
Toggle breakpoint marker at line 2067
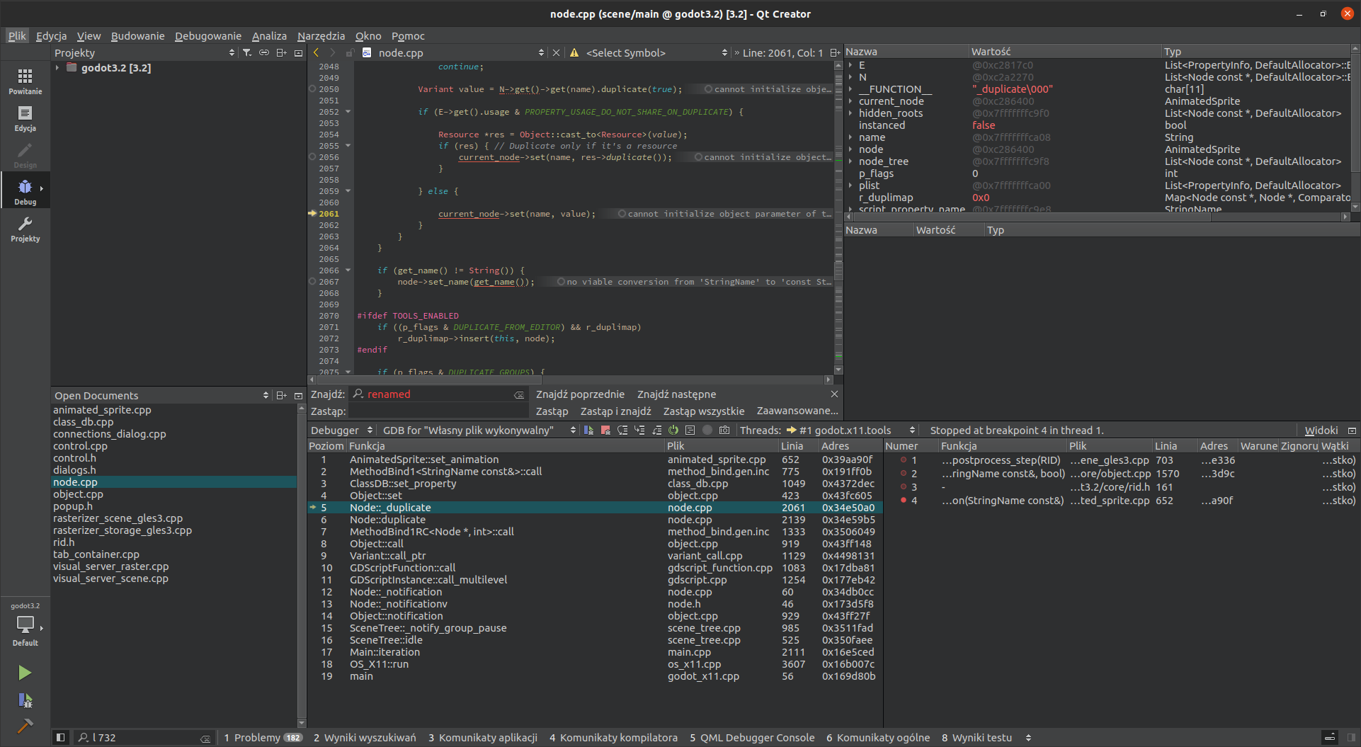tap(312, 282)
